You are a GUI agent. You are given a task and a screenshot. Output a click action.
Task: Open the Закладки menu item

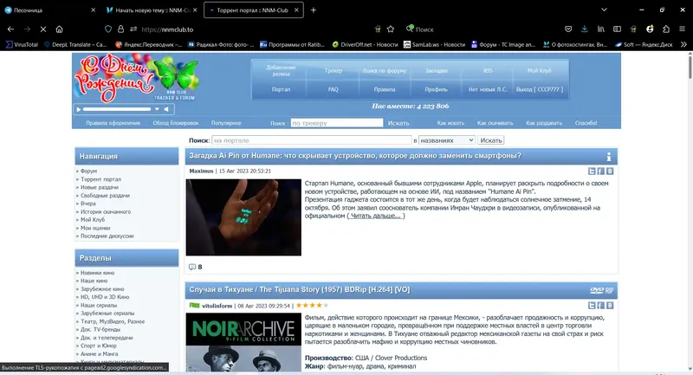(437, 71)
